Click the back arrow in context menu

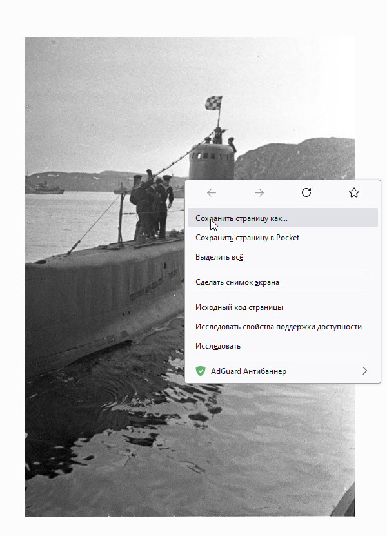(212, 193)
